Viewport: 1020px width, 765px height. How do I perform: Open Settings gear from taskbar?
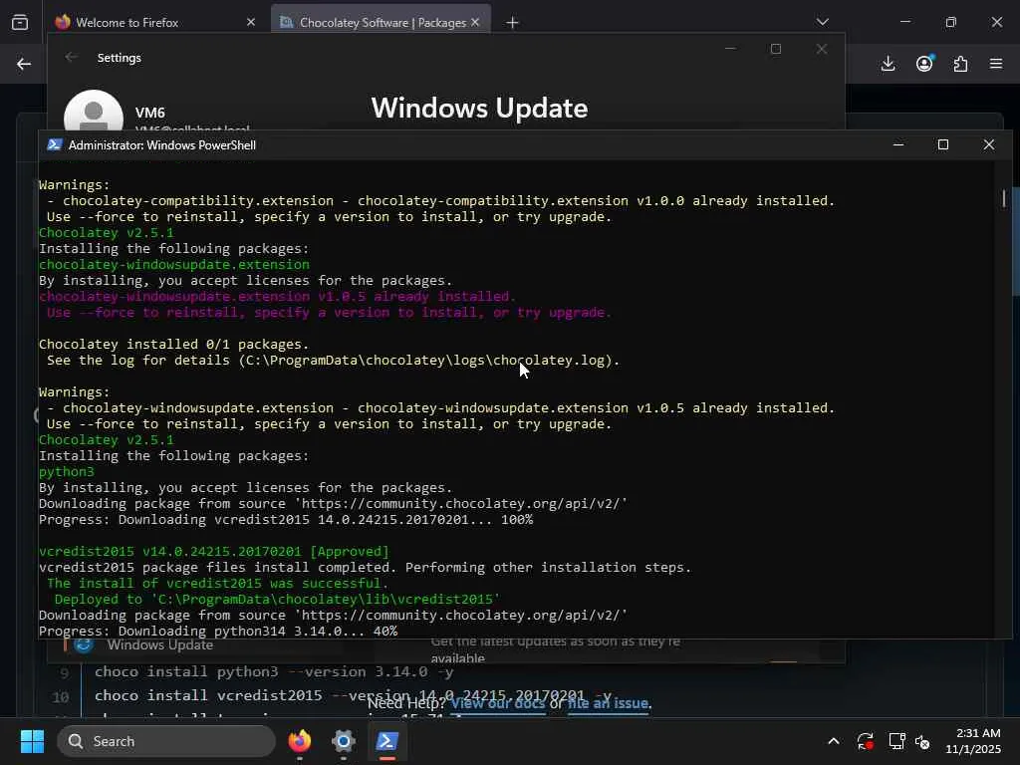(343, 741)
